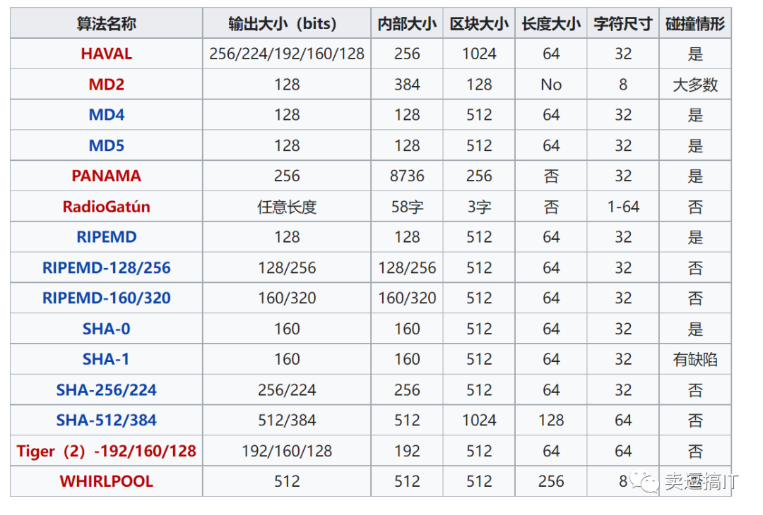
Task: Click the 1024 block size in SHA-512/384 row
Action: pos(479,420)
